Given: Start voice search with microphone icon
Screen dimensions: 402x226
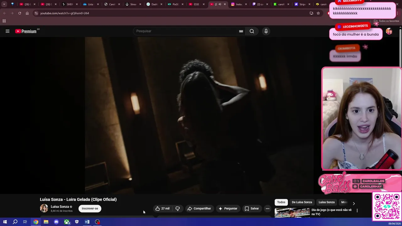Looking at the screenshot, I should point(266,31).
